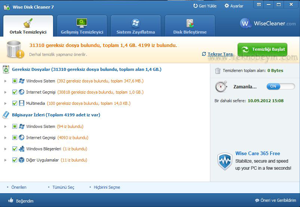Click the blue cube icon of Diğer Uygulamalar
The height and width of the screenshot is (207, 300).
tap(22, 160)
